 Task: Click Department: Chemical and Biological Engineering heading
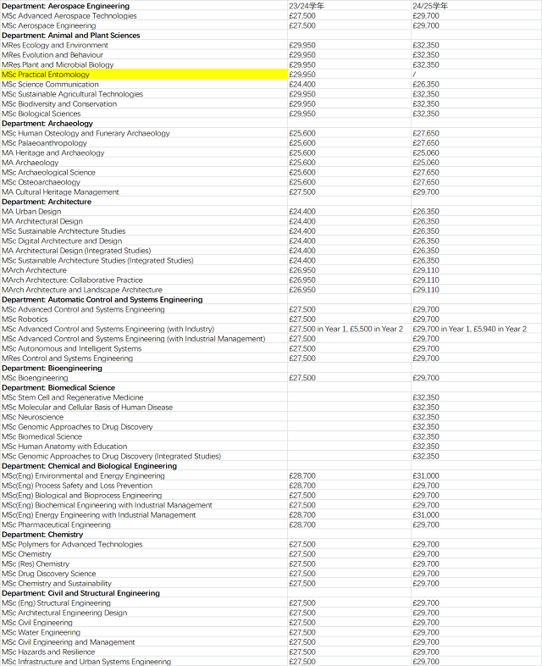click(144, 465)
